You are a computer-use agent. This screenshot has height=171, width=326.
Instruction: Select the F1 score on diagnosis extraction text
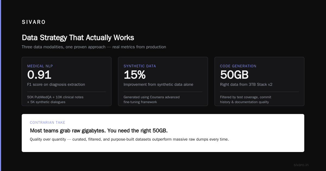56,84
